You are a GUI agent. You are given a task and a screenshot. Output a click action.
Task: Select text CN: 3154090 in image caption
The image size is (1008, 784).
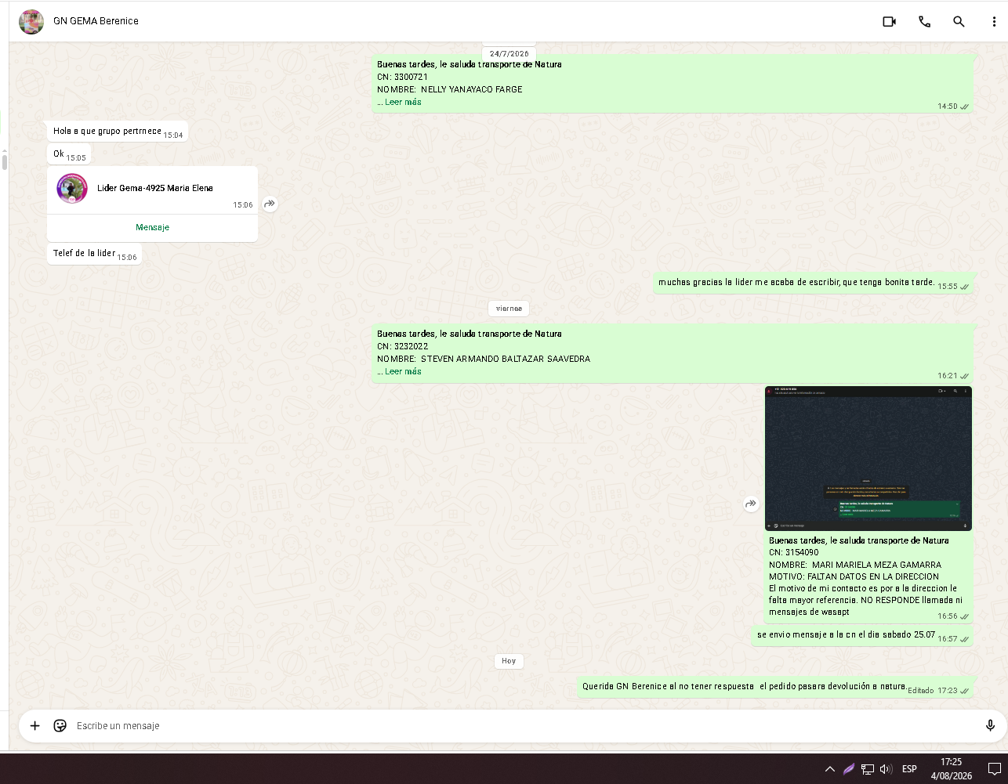pyautogui.click(x=793, y=552)
